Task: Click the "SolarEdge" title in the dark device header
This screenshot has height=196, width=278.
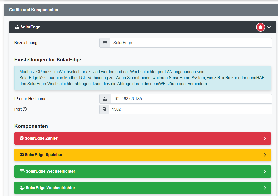Action: pyautogui.click(x=30, y=27)
